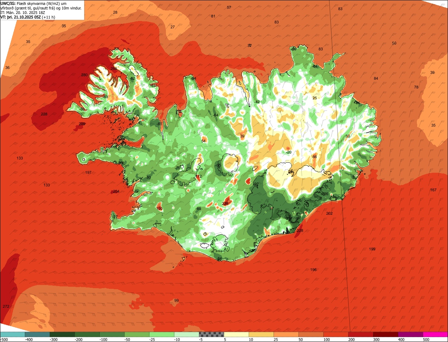Click the light green legend swatch between -50 and -25
This screenshot has height=342, width=448.
click(x=137, y=334)
